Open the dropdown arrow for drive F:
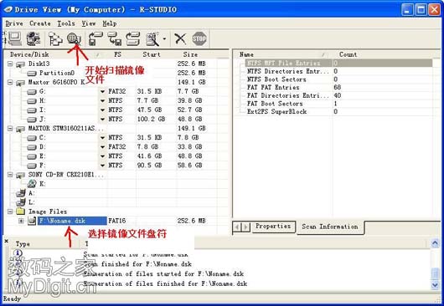 tap(102, 166)
